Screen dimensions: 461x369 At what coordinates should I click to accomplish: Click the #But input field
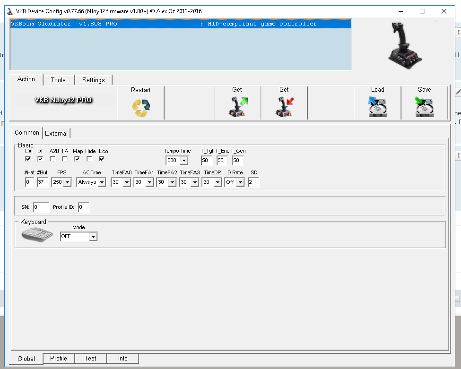coord(43,182)
